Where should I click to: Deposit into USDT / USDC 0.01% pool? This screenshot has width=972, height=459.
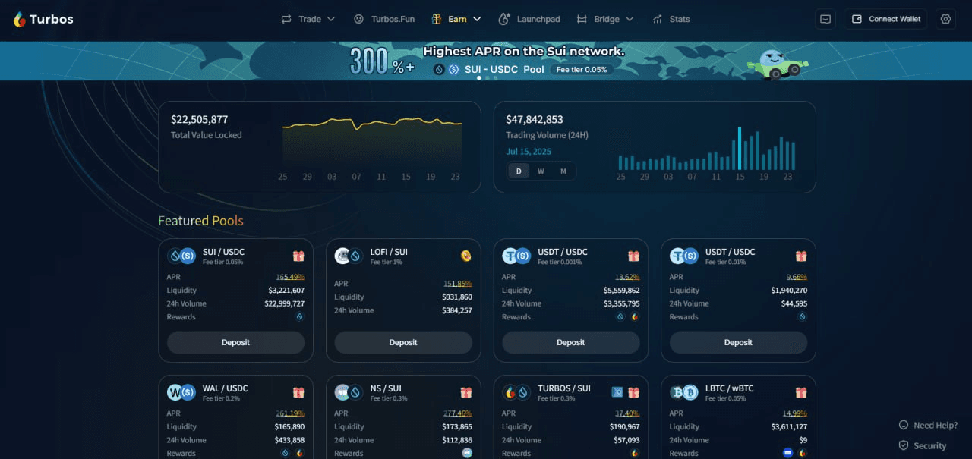[738, 342]
